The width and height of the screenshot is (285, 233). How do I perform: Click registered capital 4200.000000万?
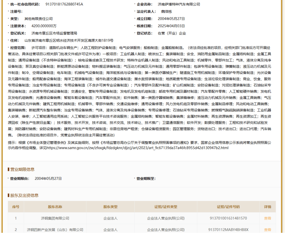pyautogui.click(x=44, y=26)
